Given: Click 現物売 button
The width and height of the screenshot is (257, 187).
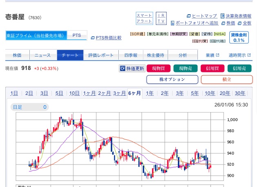Looking at the screenshot, I should tap(185, 68).
